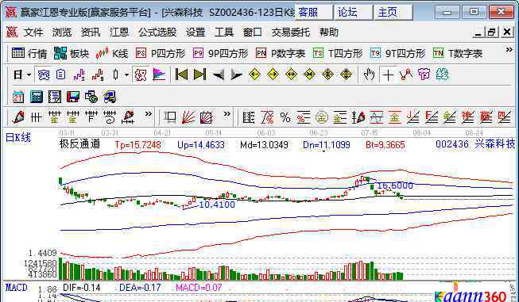Open the 资讯 menu

[x=91, y=32]
